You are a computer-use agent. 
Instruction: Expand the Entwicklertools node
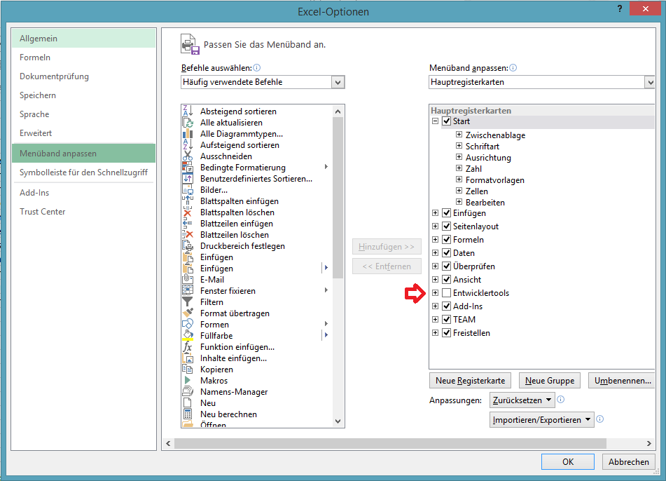436,292
